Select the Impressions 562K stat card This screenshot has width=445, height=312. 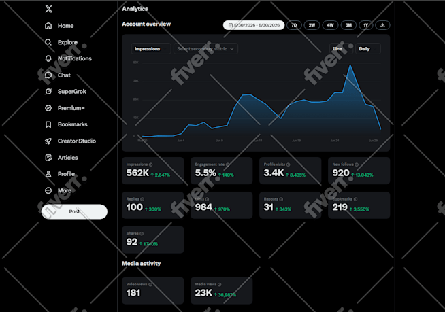coord(152,171)
